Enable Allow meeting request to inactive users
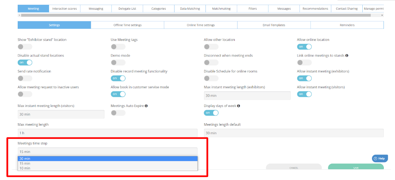Screen dimensions: 395x180 point(25,94)
